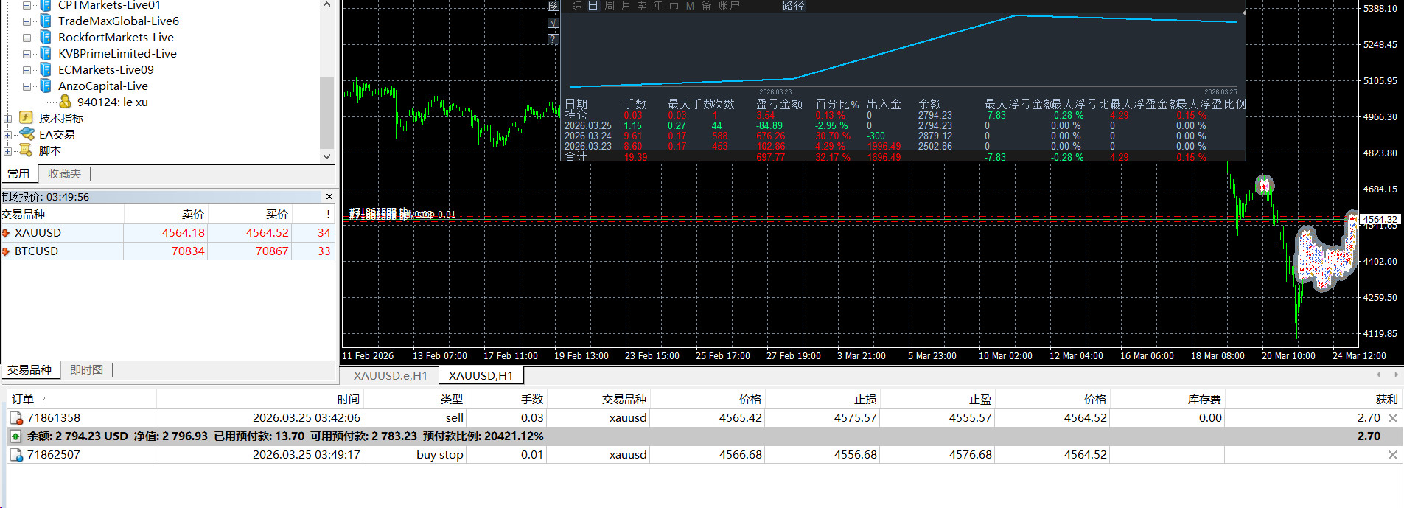The width and height of the screenshot is (1404, 508).
Task: Click the AnzoCapital-Live server icon
Action: (46, 86)
